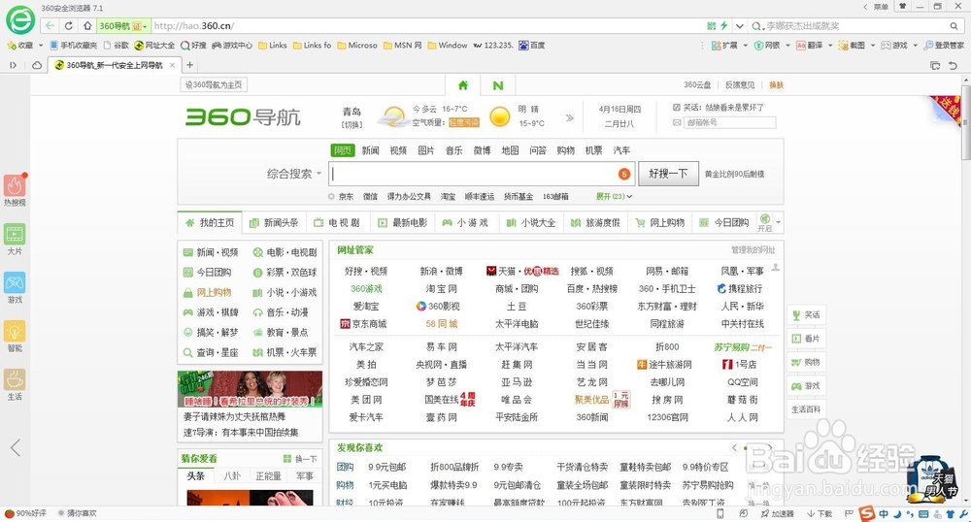Click the green house home page icon
This screenshot has width=971, height=522.
pos(463,85)
